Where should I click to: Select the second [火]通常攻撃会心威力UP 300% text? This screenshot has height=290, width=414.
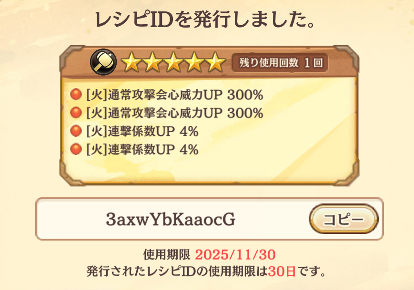[175, 113]
